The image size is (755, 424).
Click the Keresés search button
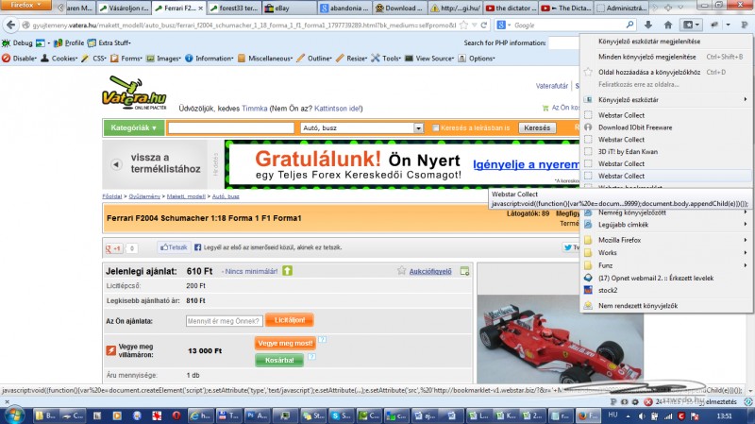coord(537,128)
